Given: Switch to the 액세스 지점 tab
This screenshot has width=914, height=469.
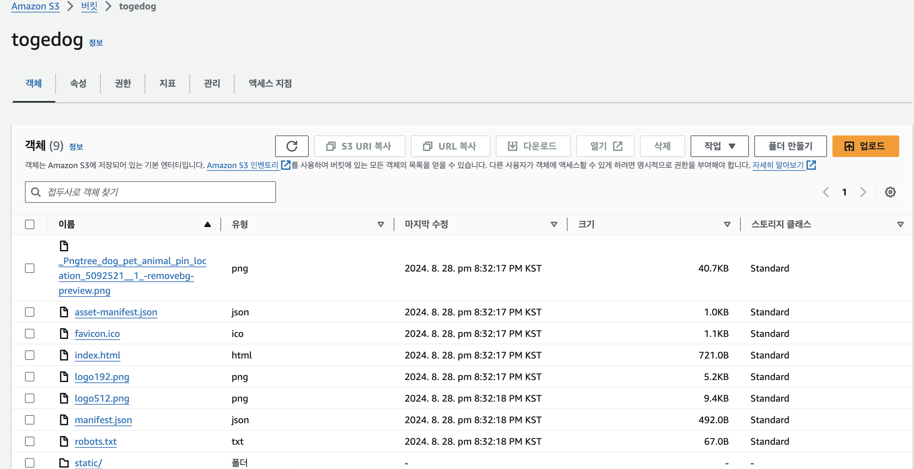Looking at the screenshot, I should click(270, 83).
